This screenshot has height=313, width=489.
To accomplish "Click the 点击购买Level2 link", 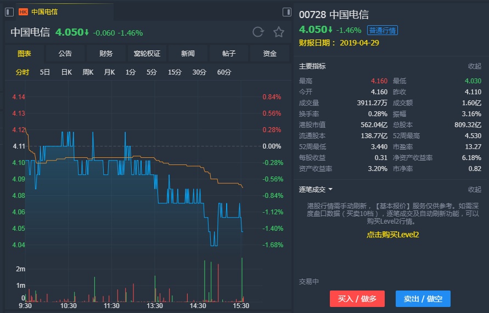I will [392, 235].
